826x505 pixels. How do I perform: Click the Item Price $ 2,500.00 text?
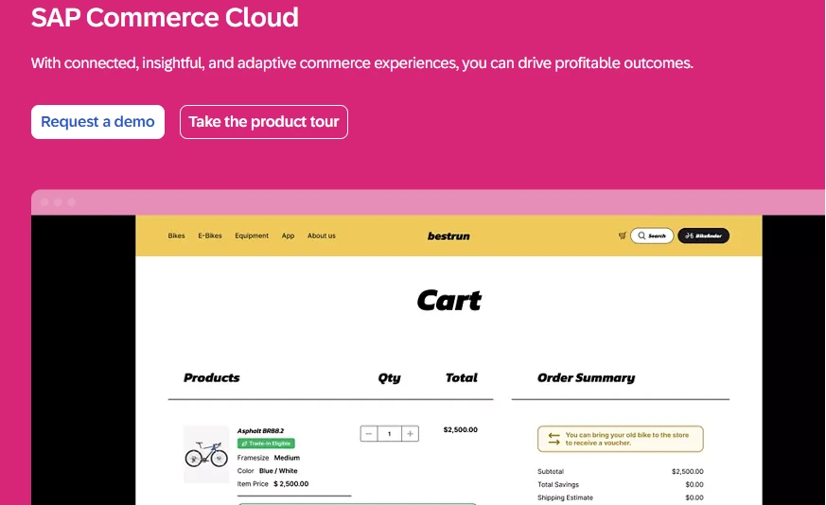(x=272, y=484)
